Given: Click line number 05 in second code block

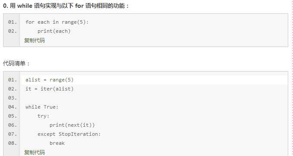Looking at the screenshot, I should [13, 116].
